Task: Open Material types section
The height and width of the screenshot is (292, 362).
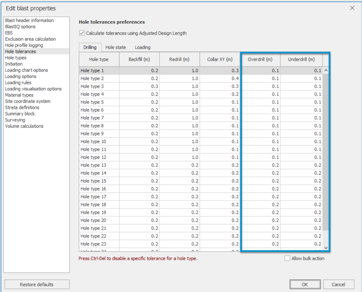Action: click(36, 95)
